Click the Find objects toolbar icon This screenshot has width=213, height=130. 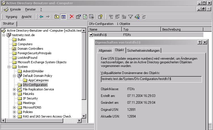click(137, 17)
